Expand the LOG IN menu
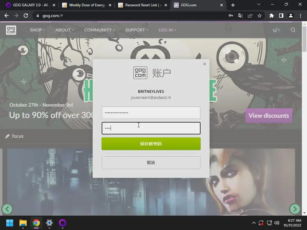This screenshot has height=230, width=307. [x=167, y=30]
